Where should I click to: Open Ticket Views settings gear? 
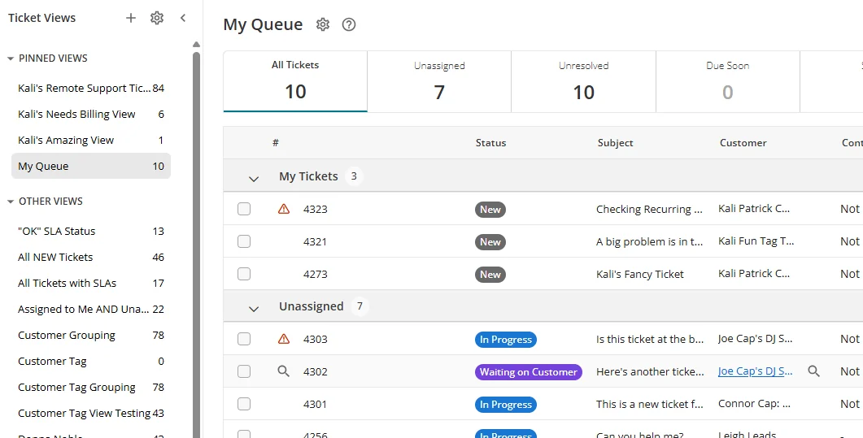(157, 18)
